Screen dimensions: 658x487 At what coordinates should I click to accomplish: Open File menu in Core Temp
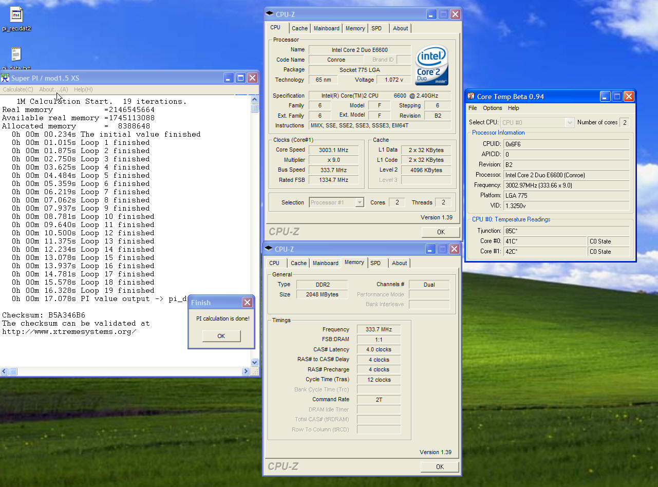(473, 108)
